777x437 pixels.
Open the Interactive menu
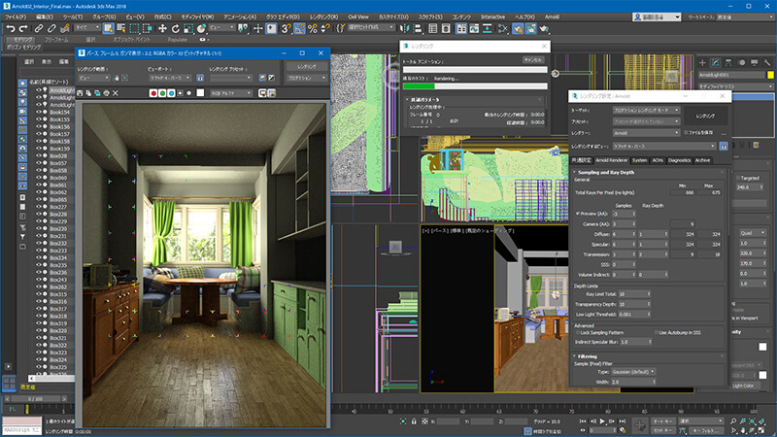492,17
